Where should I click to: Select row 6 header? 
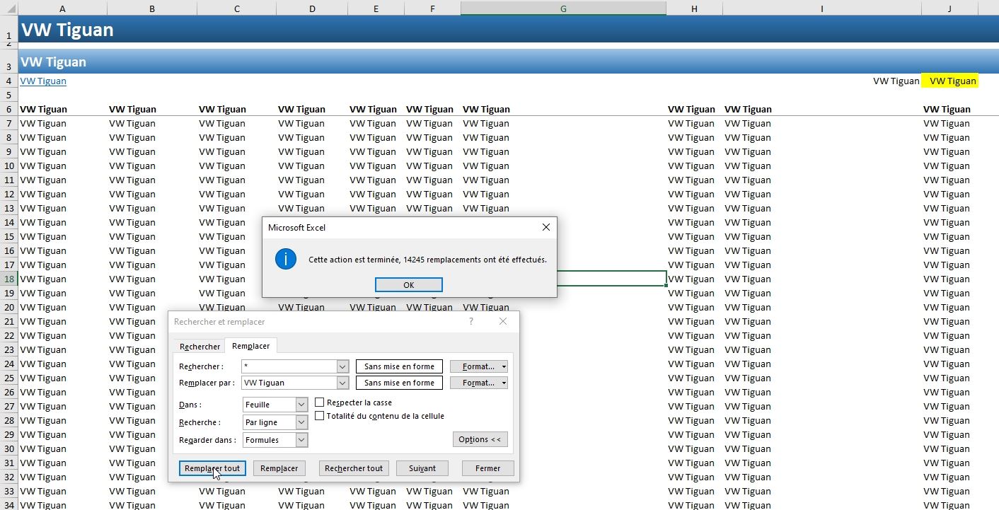pyautogui.click(x=9, y=109)
